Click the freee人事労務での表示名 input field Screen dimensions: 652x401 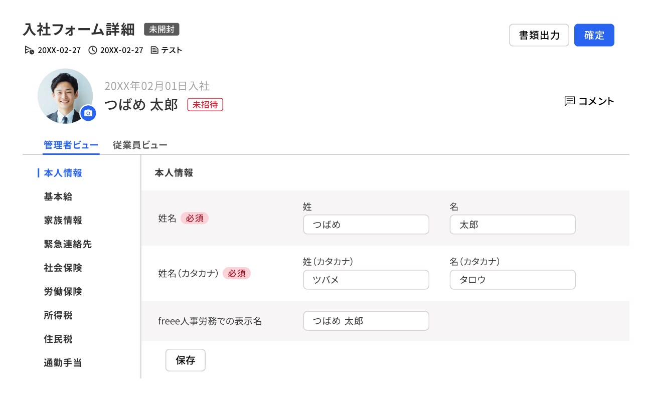tap(366, 321)
